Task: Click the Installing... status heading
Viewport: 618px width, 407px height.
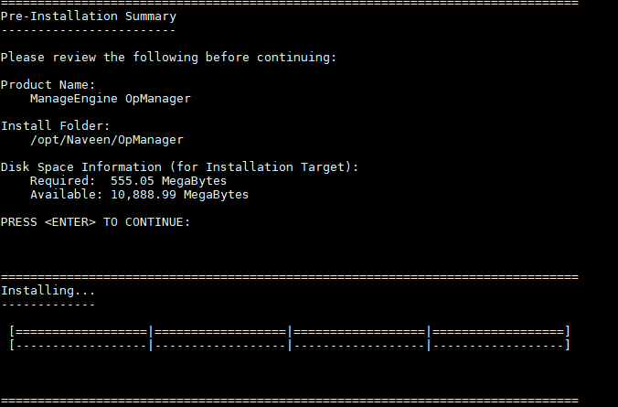Action: [x=48, y=291]
